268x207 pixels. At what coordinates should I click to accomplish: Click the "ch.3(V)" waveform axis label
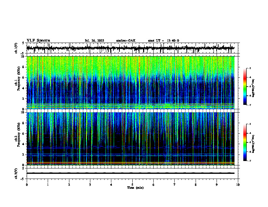[16, 174]
